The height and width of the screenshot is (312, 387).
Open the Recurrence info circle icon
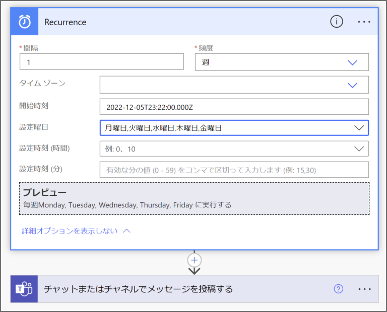pyautogui.click(x=337, y=22)
